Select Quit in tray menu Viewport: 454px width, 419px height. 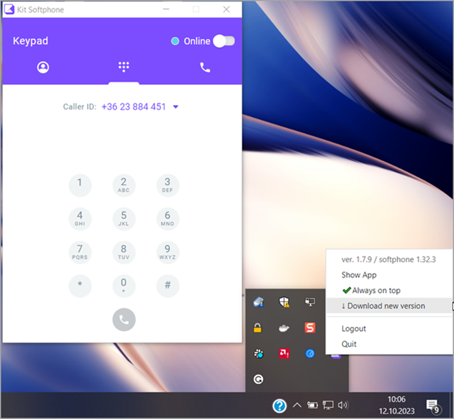click(349, 344)
